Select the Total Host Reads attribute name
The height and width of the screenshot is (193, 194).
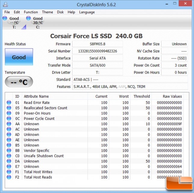pyautogui.click(x=38, y=177)
